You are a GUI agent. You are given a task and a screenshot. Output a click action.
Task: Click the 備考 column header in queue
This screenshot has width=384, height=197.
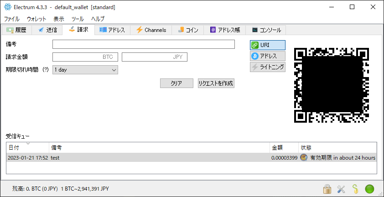[159, 147]
